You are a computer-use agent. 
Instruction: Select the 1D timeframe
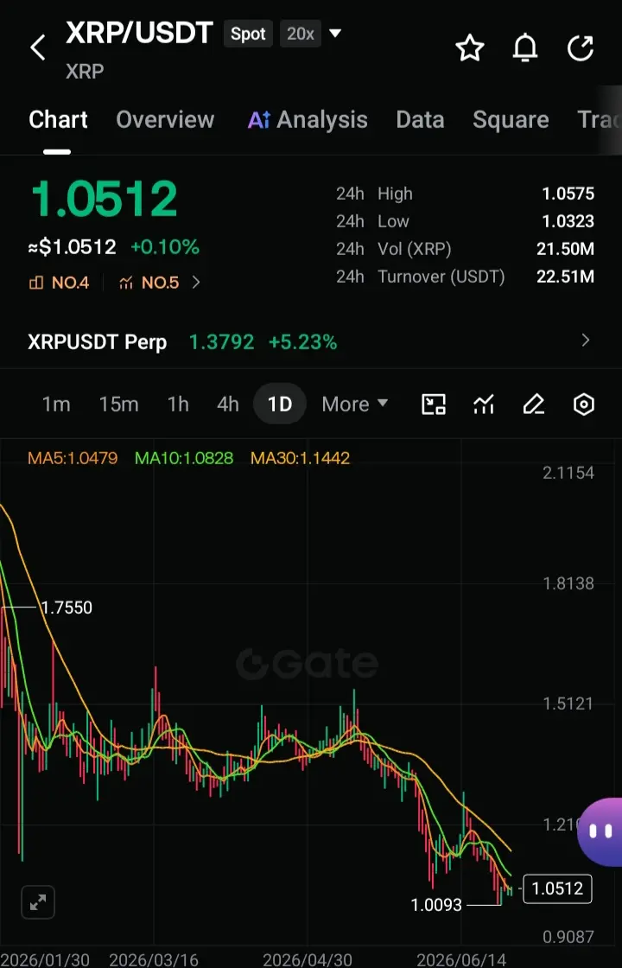click(279, 404)
